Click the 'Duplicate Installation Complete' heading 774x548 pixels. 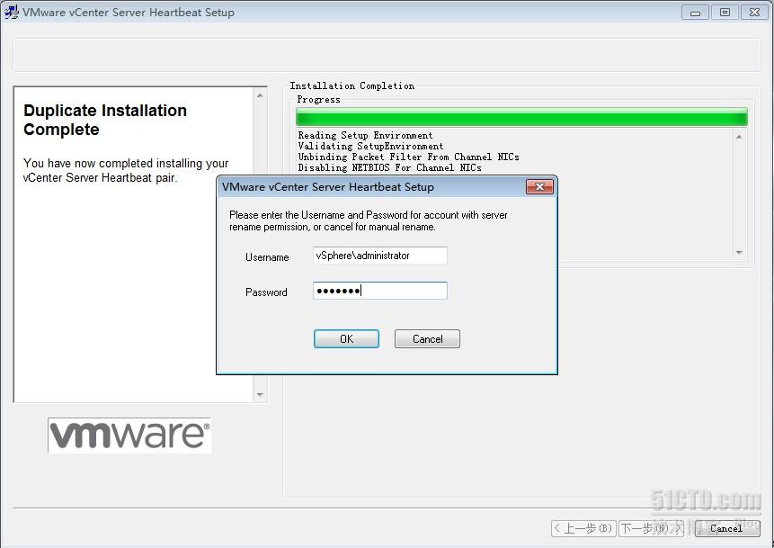(x=105, y=120)
